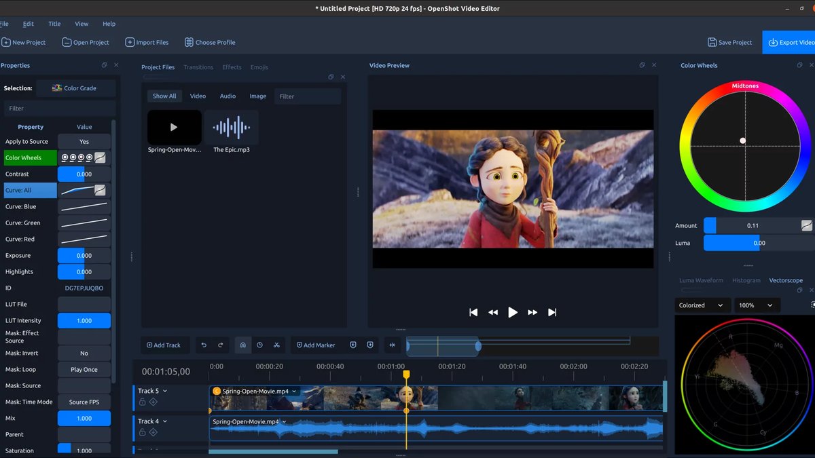815x458 pixels.
Task: Open the curve icon in Color Wheels row
Action: tap(100, 157)
